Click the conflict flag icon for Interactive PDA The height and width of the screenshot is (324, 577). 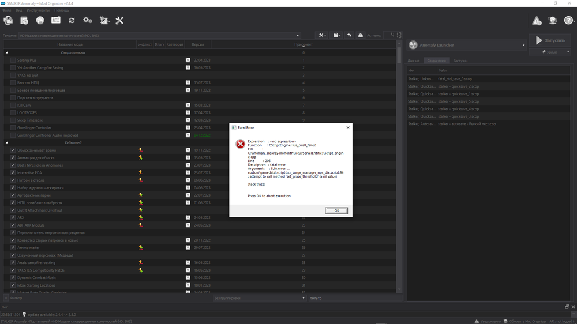tap(141, 172)
